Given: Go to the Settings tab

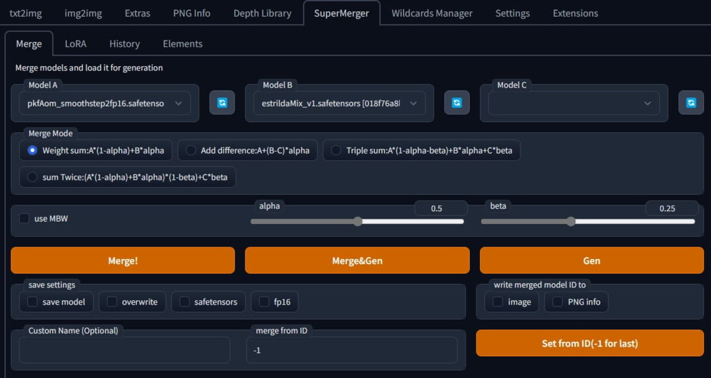Looking at the screenshot, I should pos(513,13).
